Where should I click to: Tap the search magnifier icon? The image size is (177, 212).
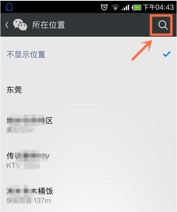[x=163, y=25]
